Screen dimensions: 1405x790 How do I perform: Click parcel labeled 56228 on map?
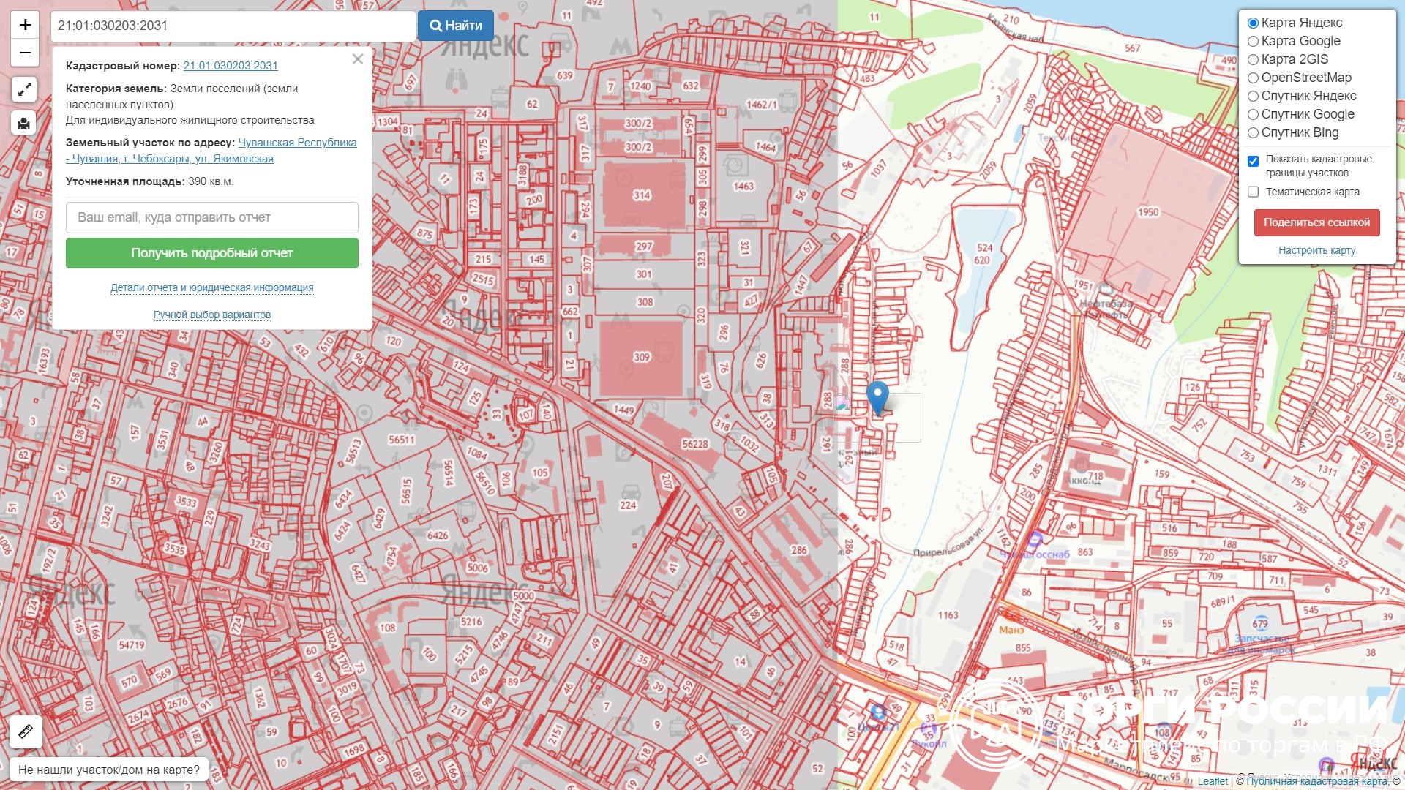(695, 444)
